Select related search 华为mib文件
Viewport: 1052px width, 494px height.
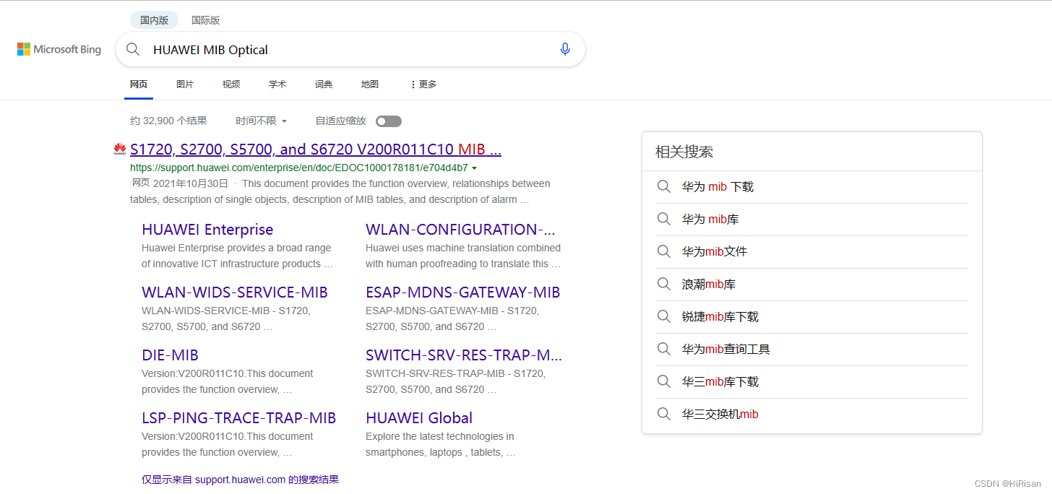click(x=715, y=252)
